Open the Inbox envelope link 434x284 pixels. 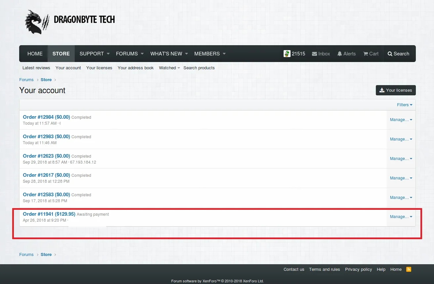click(321, 54)
